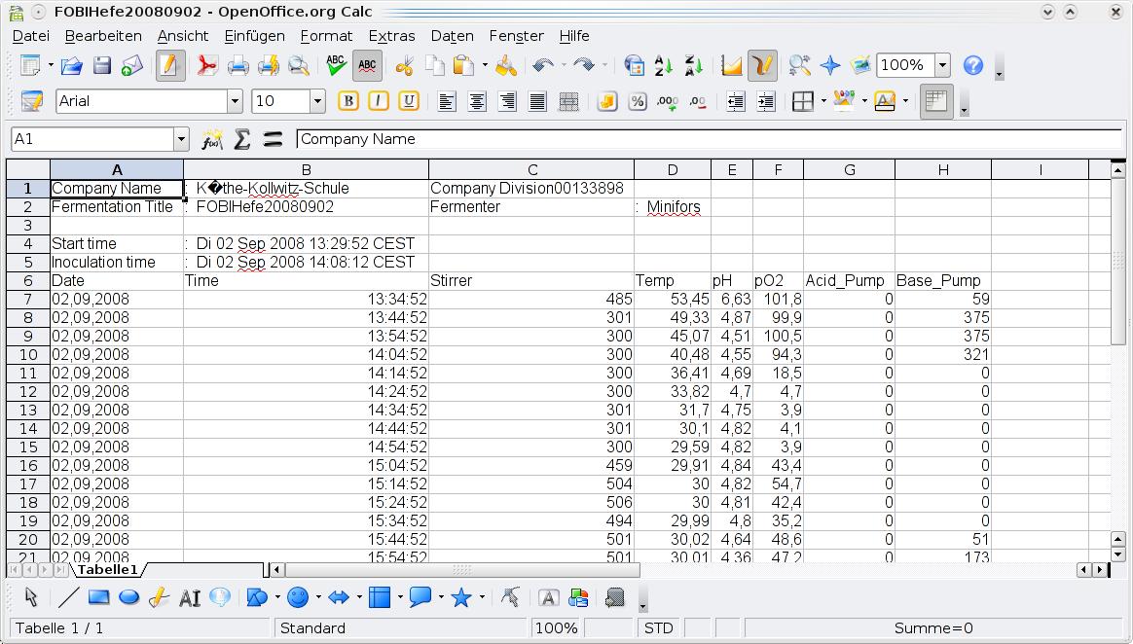Send document as e-mail icon

click(132, 66)
